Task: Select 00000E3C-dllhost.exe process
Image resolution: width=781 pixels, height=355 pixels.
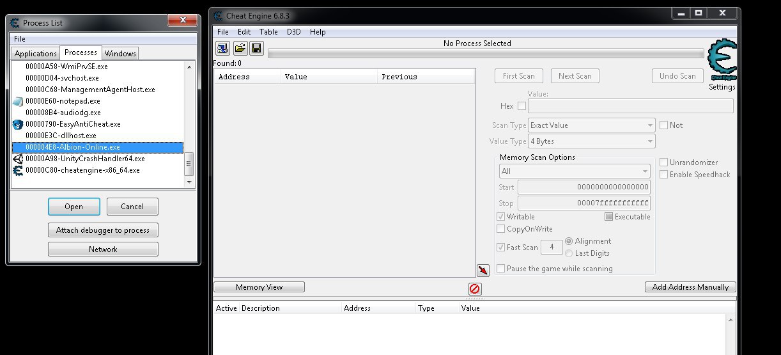Action: (98, 136)
